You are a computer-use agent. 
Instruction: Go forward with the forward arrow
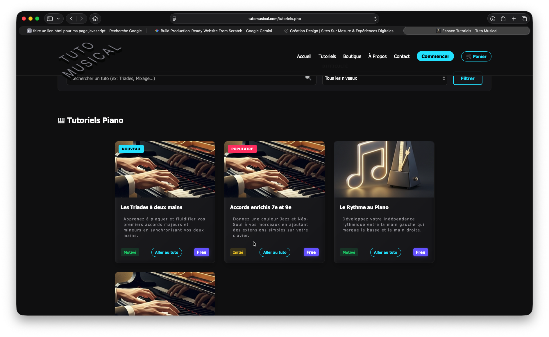[x=82, y=19]
